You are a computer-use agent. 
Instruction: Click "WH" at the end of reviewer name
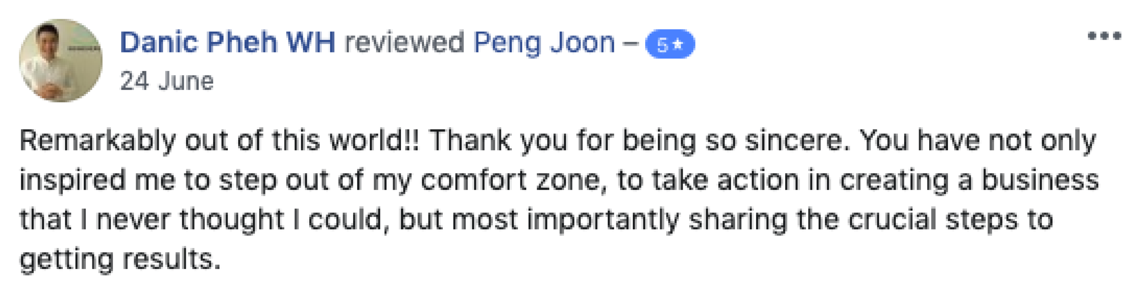coord(311,43)
